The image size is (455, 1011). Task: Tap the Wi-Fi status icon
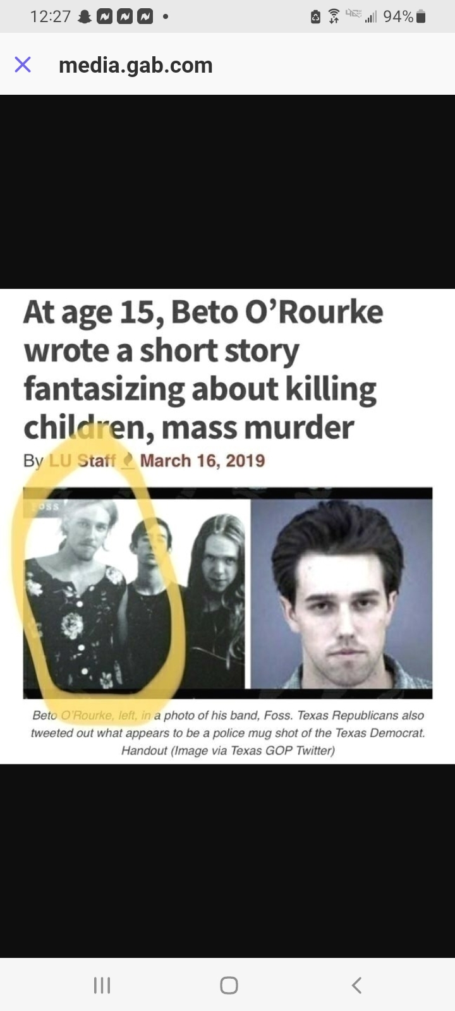(x=333, y=17)
